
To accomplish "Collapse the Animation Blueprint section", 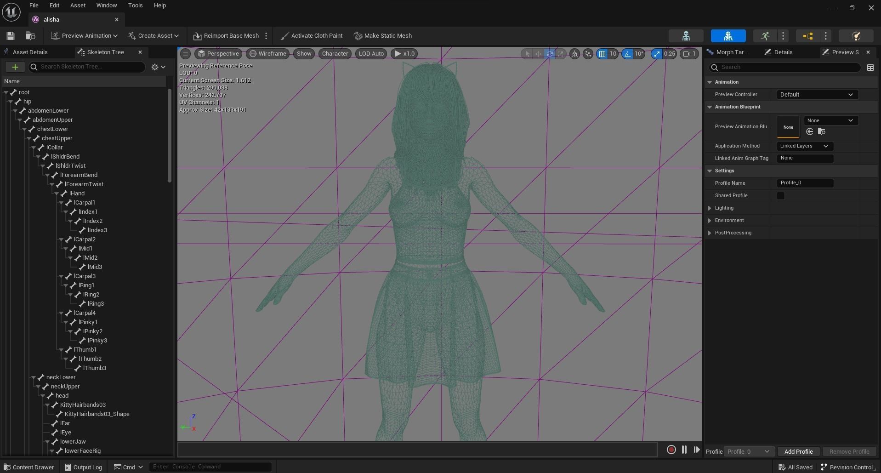I will click(x=710, y=107).
